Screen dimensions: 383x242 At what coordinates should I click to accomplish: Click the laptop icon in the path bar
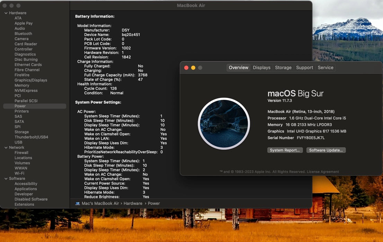tap(78, 203)
